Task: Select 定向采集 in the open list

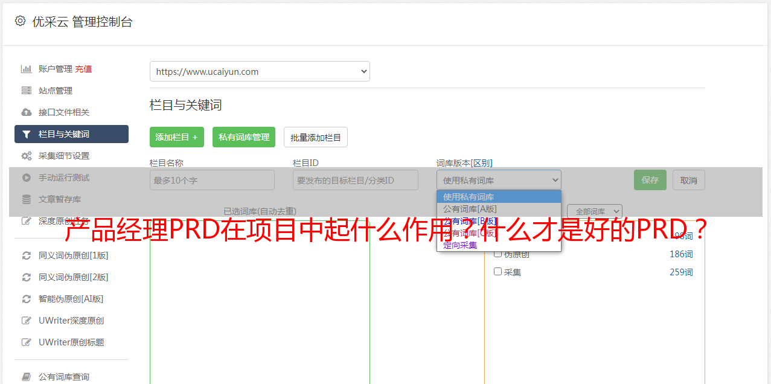Action: [x=499, y=245]
